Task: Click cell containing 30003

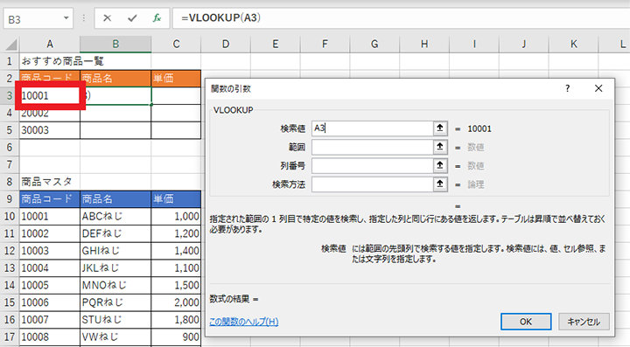Action: point(49,130)
